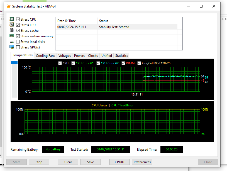Select the 'Stability Test: Started' log row
Screen dimensions: 227x171
pyautogui.click(x=117, y=27)
